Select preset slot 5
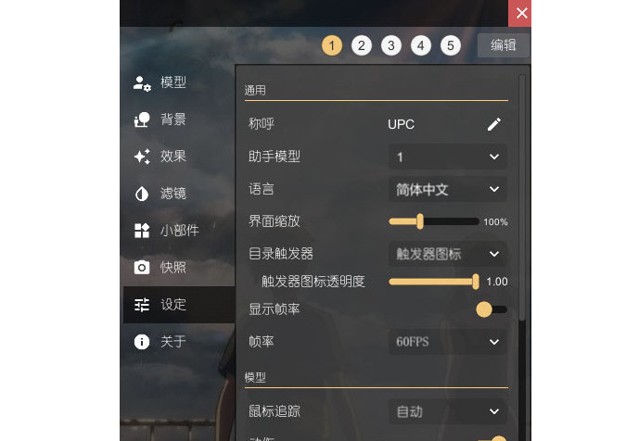The width and height of the screenshot is (639, 441). (x=451, y=45)
